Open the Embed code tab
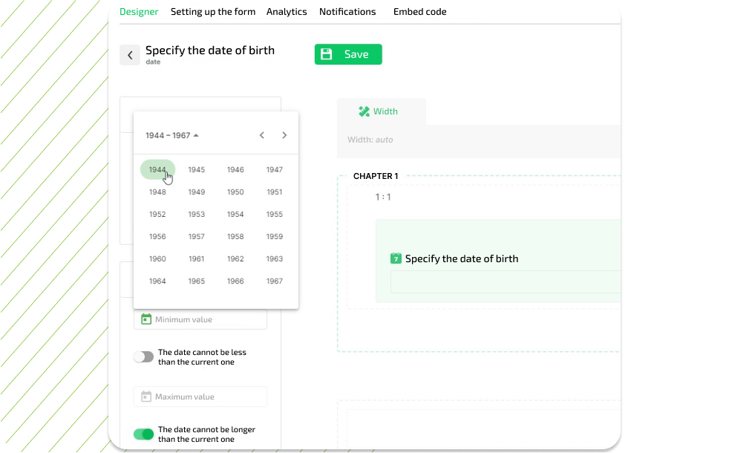 pyautogui.click(x=419, y=12)
